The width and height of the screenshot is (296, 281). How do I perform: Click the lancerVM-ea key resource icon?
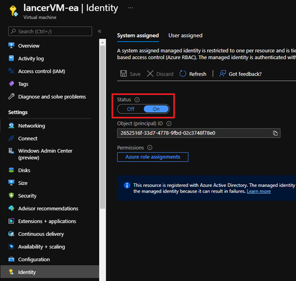(13, 11)
